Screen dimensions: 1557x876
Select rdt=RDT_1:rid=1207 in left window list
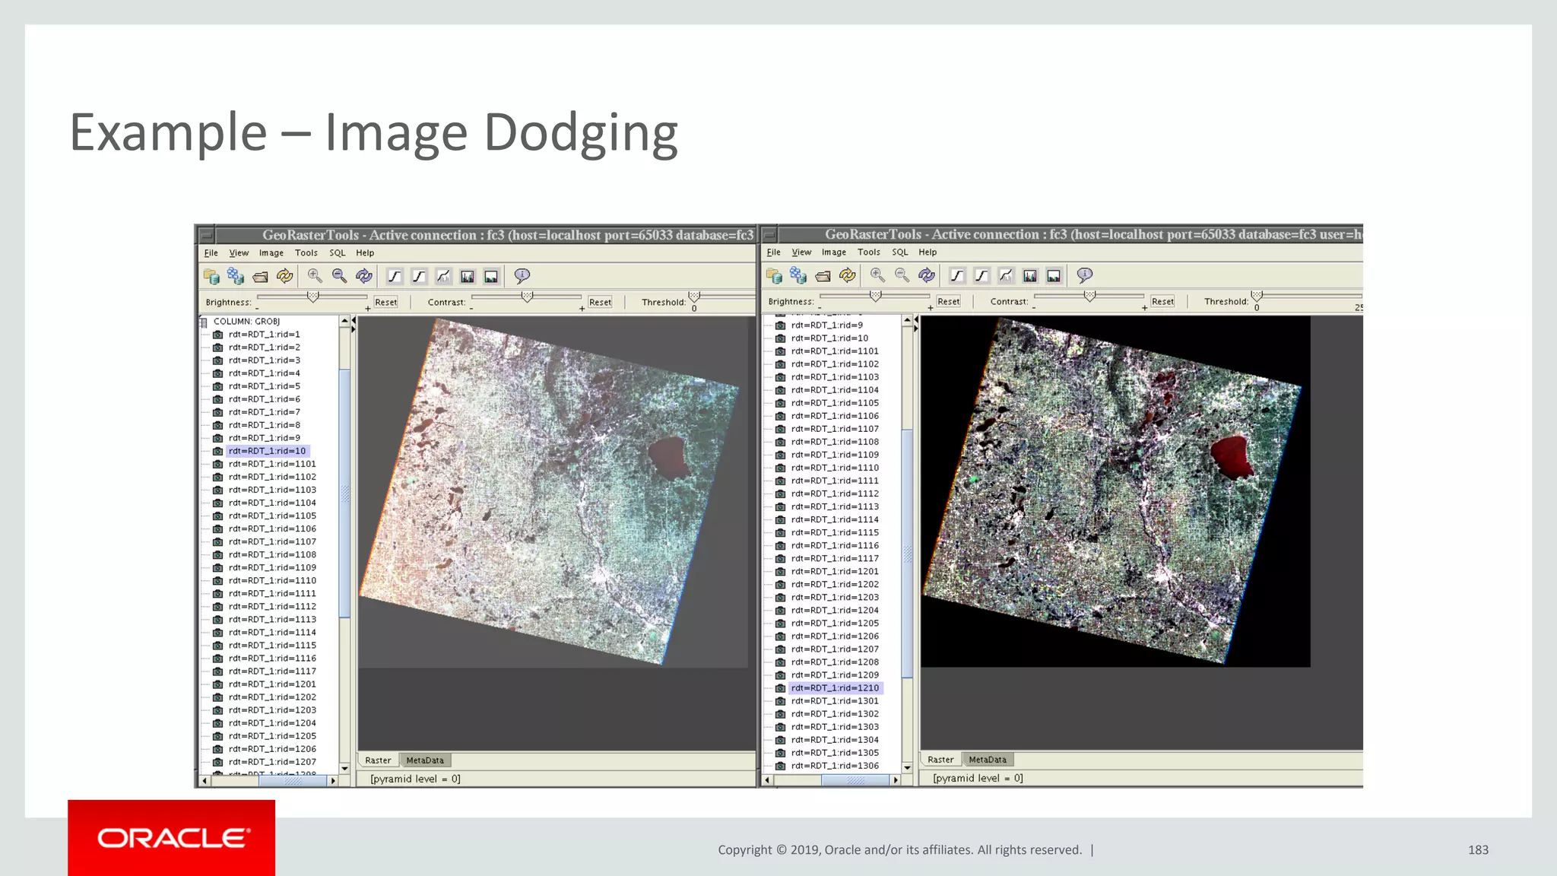click(x=272, y=762)
